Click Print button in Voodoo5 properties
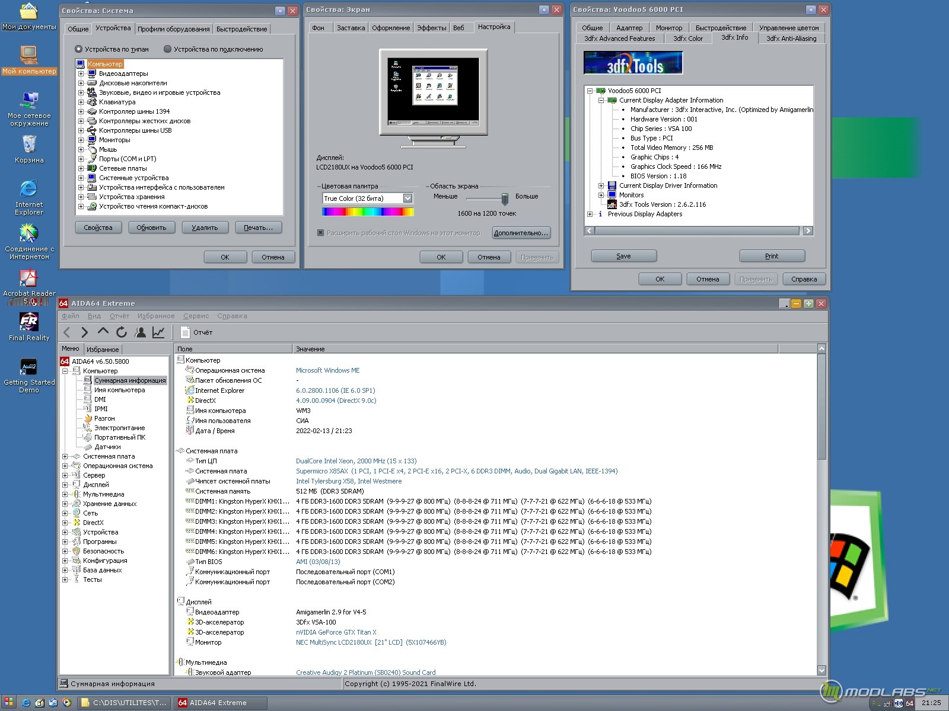This screenshot has width=949, height=711. (772, 256)
